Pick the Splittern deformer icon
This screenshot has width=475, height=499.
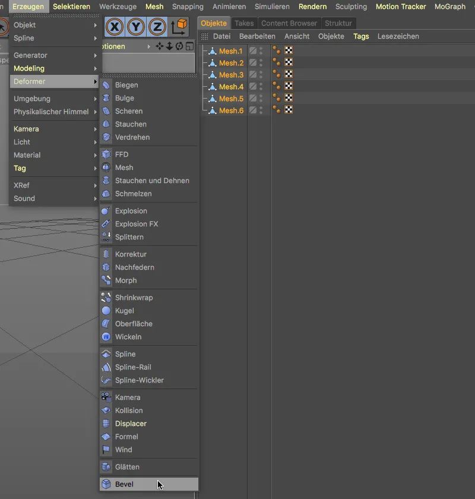(x=106, y=237)
